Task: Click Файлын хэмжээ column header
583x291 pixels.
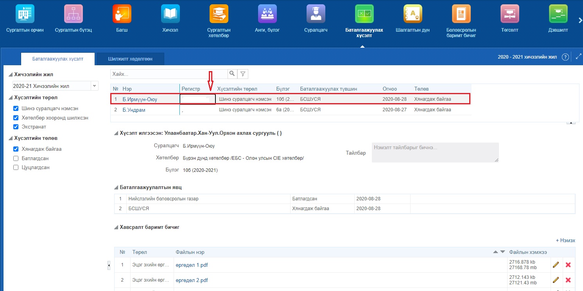Action: (x=528, y=252)
